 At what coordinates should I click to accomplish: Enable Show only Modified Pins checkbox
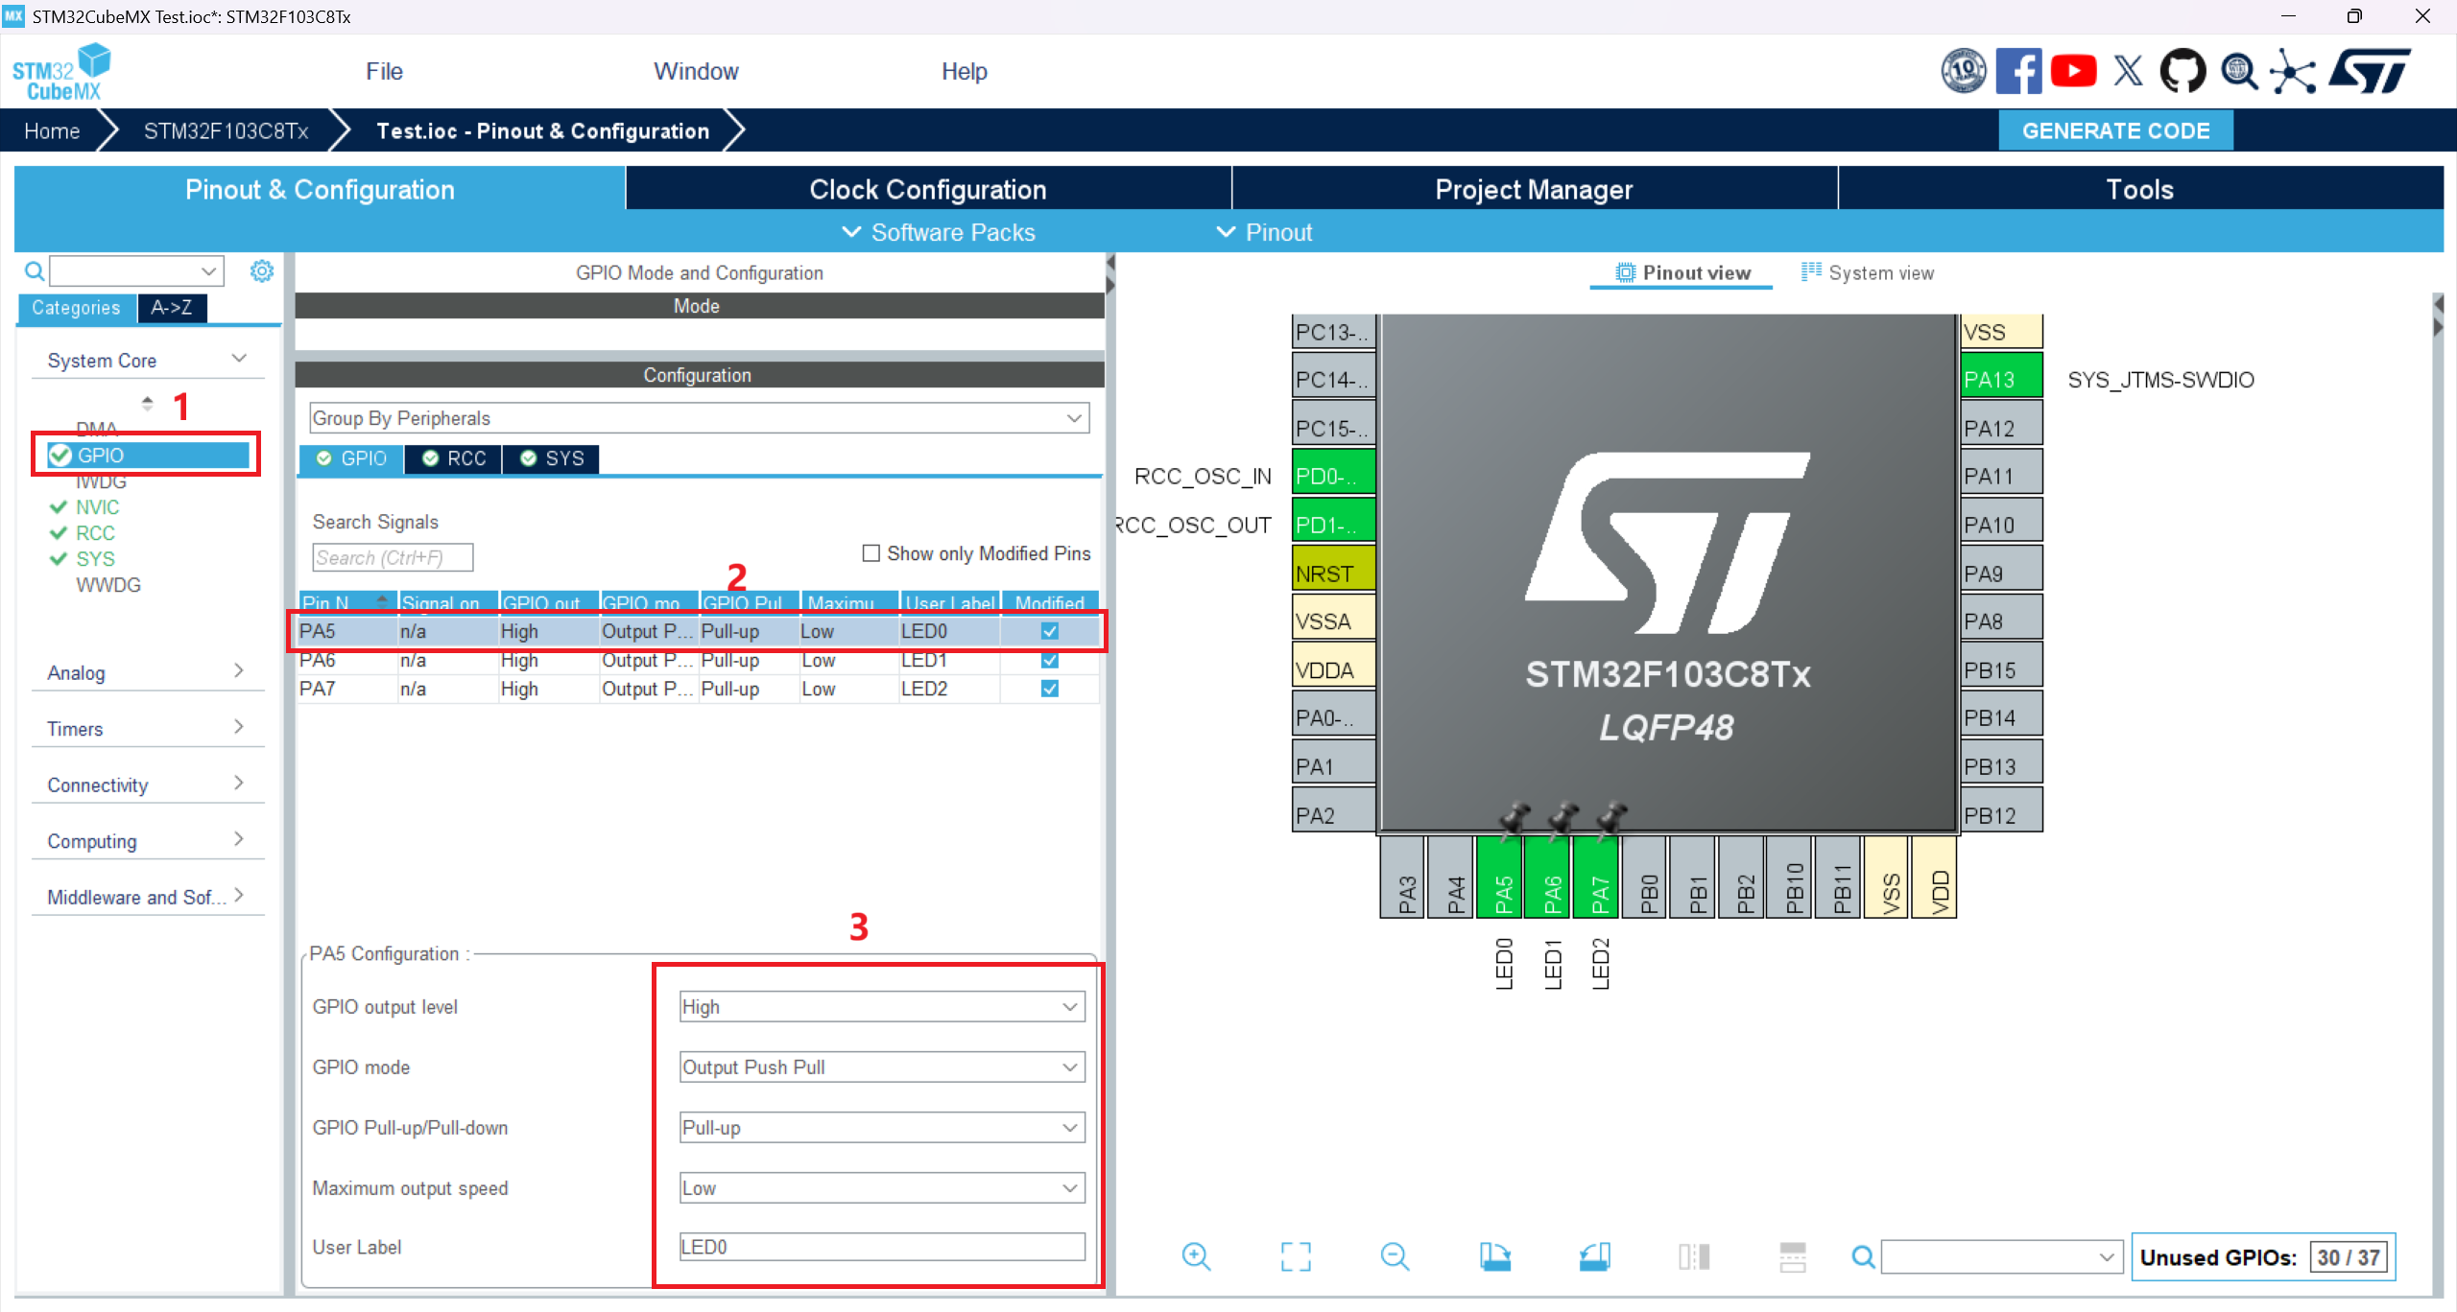click(871, 553)
